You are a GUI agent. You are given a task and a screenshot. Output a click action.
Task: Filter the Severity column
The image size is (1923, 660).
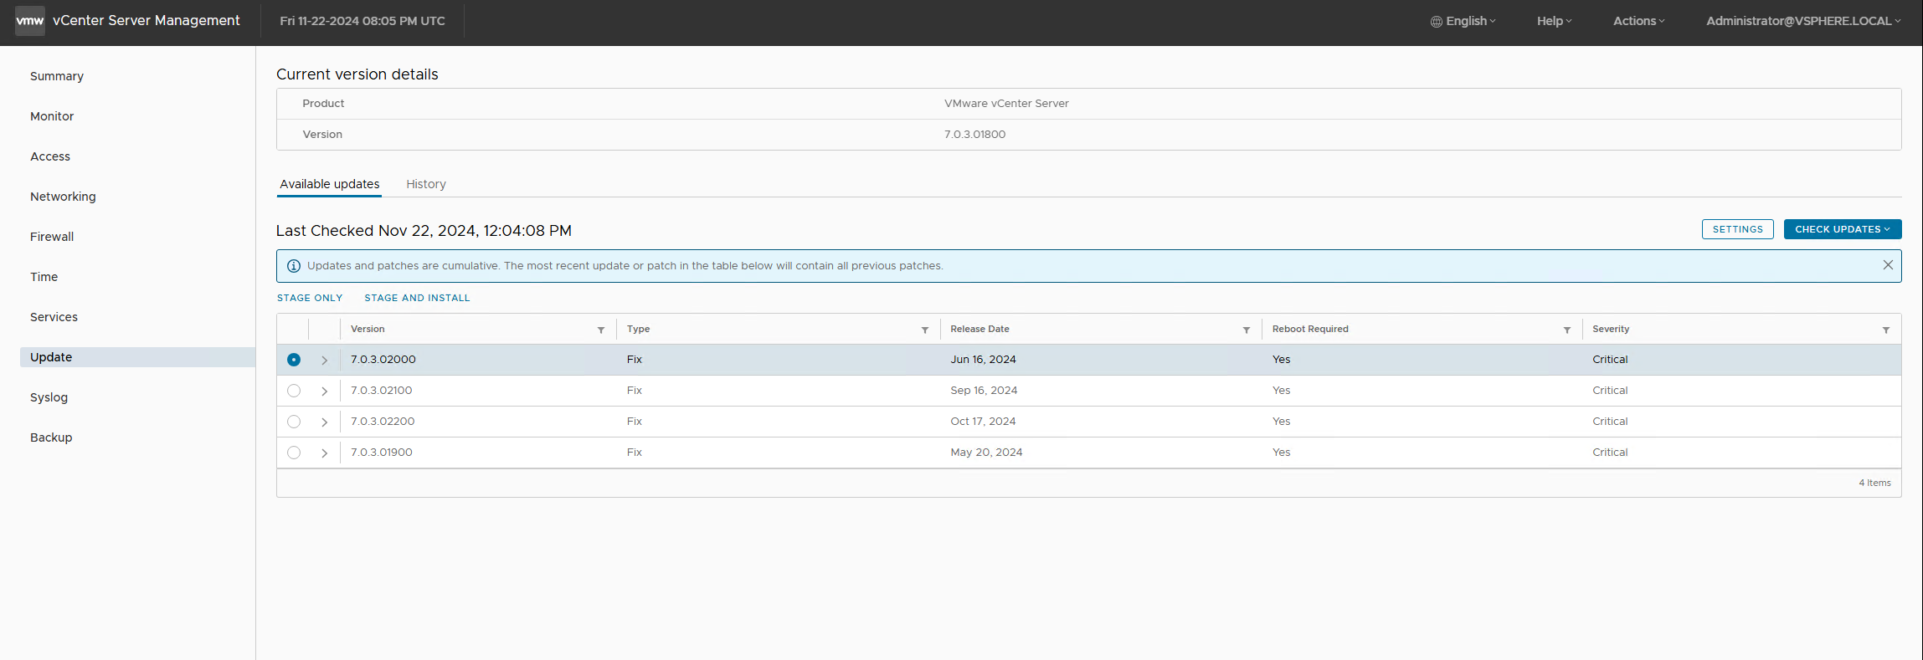click(x=1886, y=330)
